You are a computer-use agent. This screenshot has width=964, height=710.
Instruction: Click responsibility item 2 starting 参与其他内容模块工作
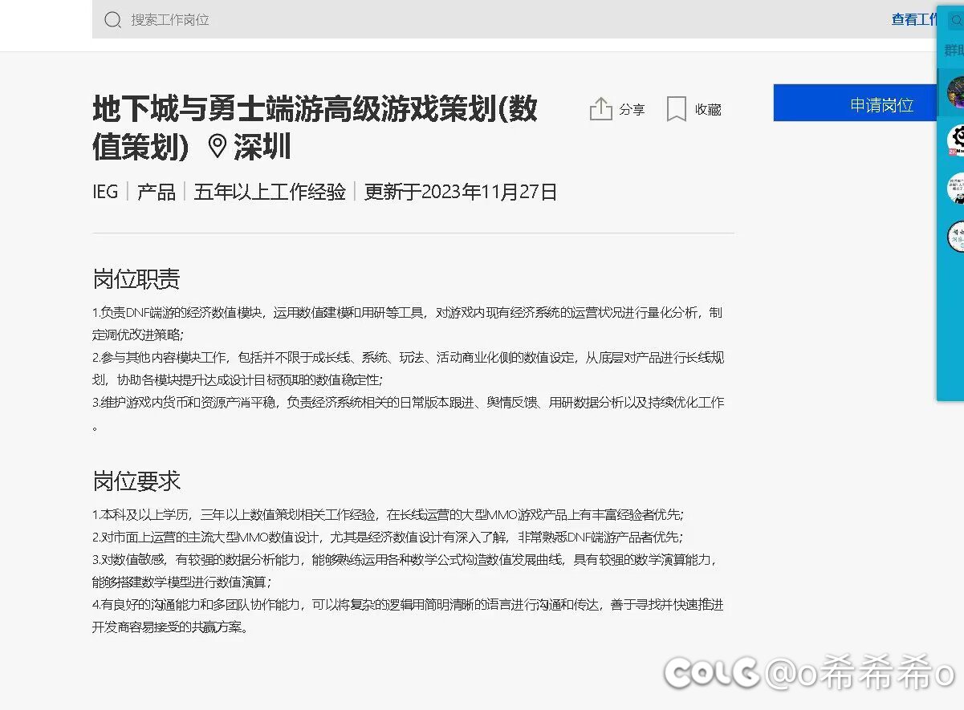(x=409, y=368)
